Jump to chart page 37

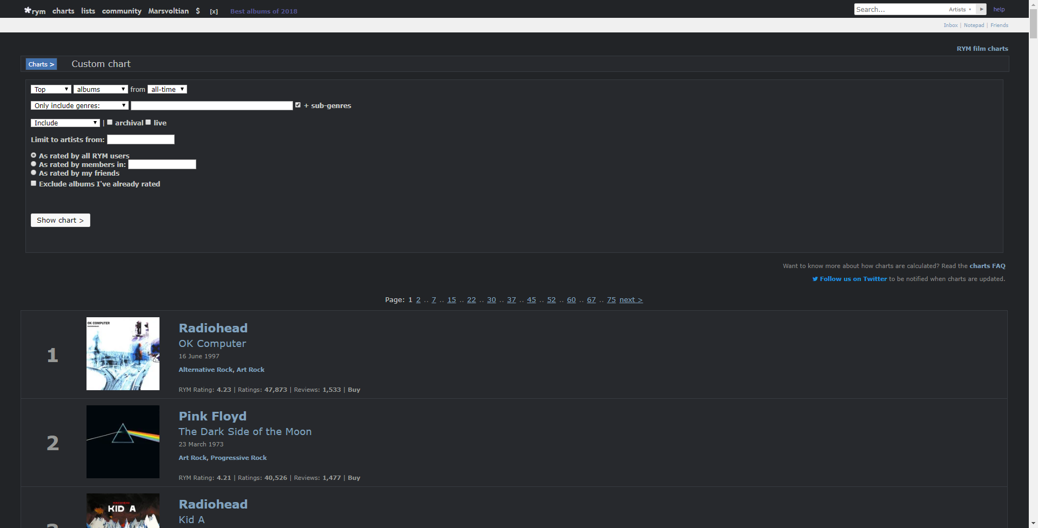coord(511,300)
